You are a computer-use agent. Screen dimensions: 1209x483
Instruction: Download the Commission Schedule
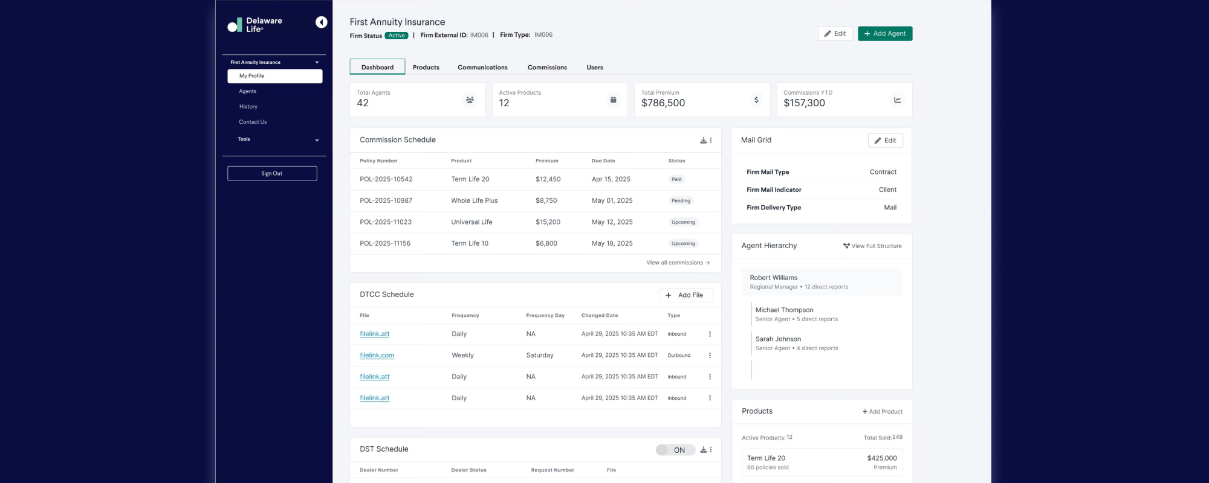pyautogui.click(x=704, y=140)
